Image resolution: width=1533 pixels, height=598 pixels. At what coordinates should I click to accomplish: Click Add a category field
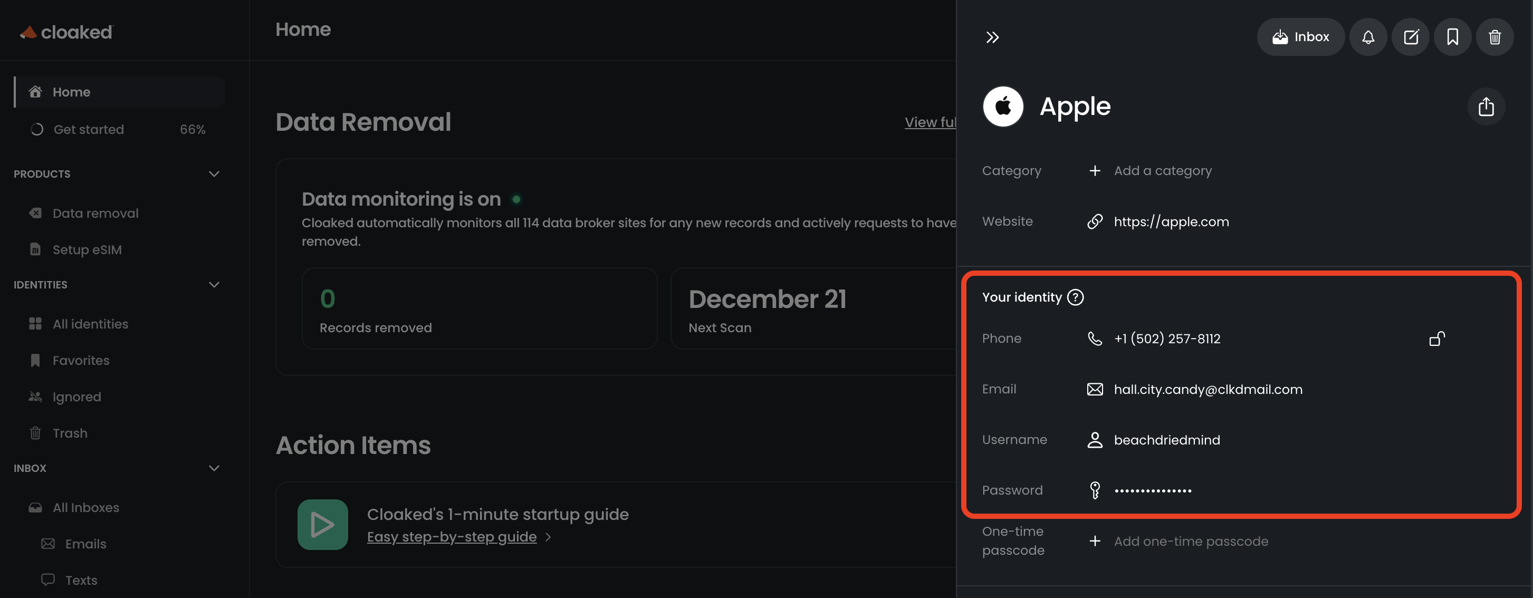coord(1162,171)
